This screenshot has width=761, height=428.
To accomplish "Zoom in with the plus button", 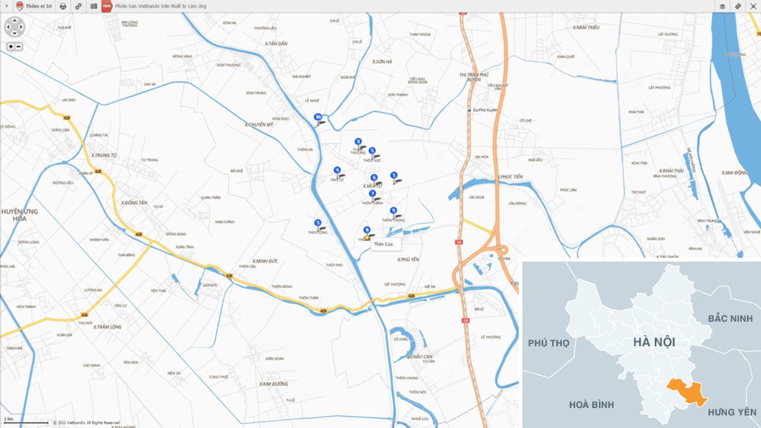I will click(11, 47).
